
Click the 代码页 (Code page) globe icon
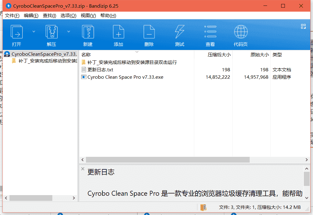241,32
